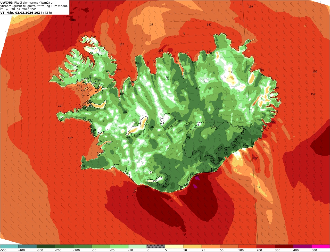Image resolution: width=330 pixels, height=252 pixels.
Task: Select the map value 187
Action: [x=70, y=138]
